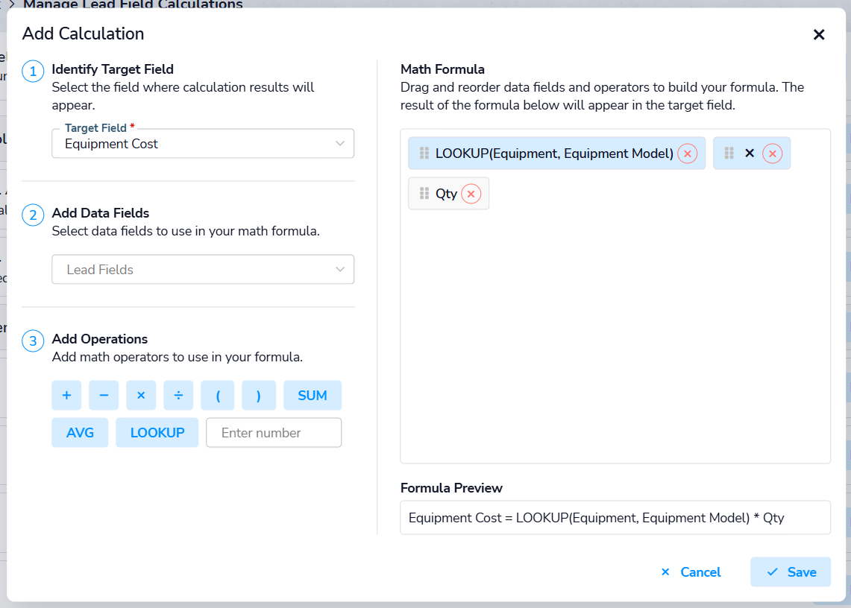Save the calculation
851x608 pixels.
tap(791, 572)
